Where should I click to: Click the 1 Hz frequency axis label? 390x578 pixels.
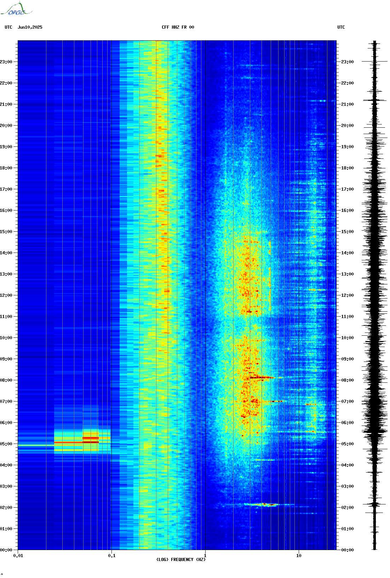(x=205, y=556)
